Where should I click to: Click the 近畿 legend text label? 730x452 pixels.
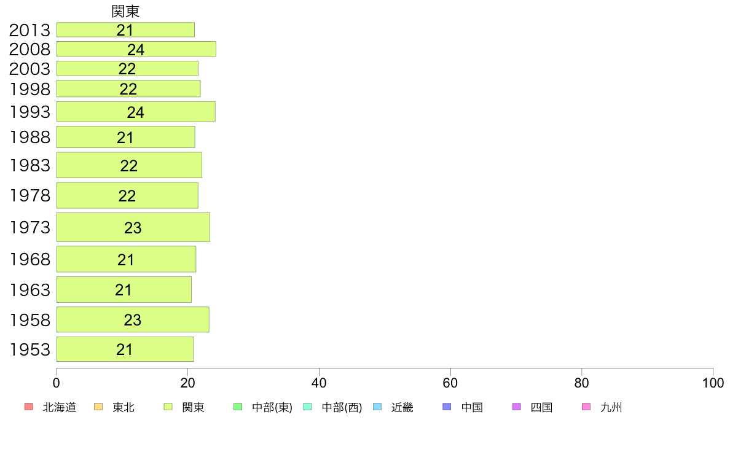coord(402,407)
